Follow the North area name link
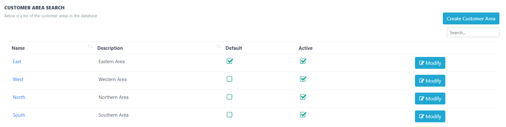Screen dimensions: 506x127 pos(19,97)
